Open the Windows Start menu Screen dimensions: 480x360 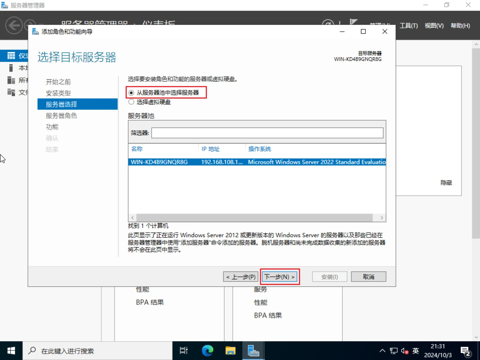click(11, 351)
